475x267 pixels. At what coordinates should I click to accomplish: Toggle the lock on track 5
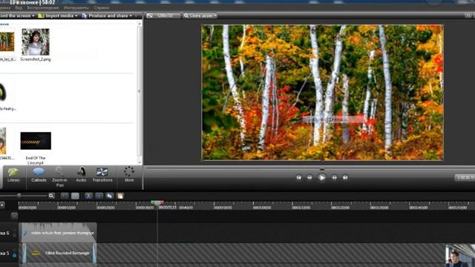[x=14, y=255]
